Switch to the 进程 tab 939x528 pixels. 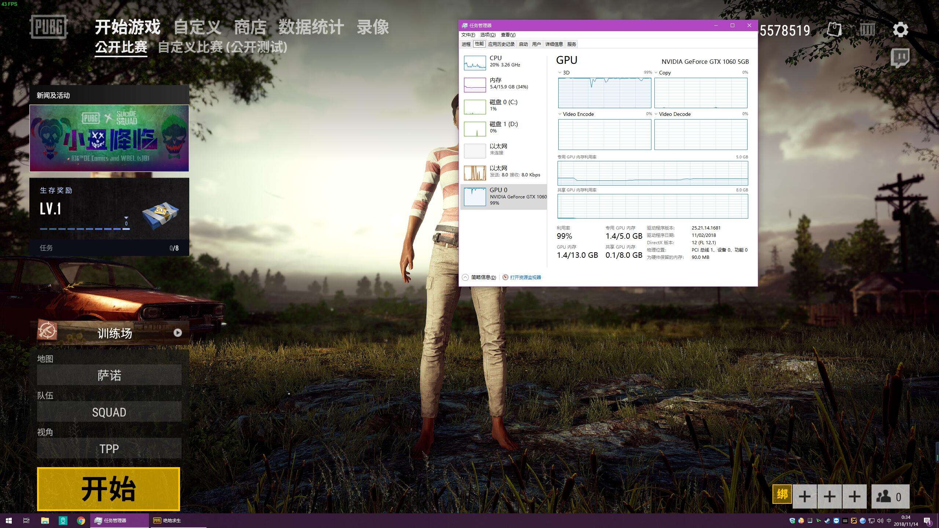(466, 44)
